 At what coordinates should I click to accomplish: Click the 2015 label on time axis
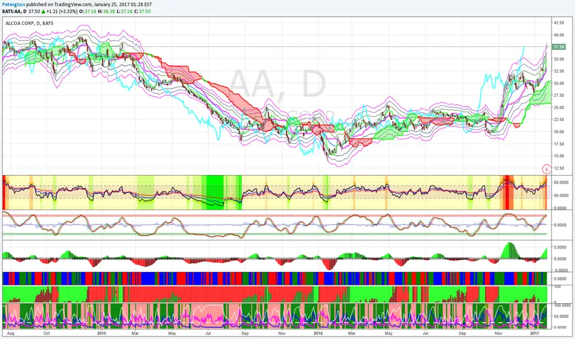pos(102,333)
